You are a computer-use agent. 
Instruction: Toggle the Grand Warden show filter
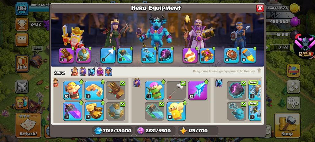pyautogui.click(x=100, y=71)
